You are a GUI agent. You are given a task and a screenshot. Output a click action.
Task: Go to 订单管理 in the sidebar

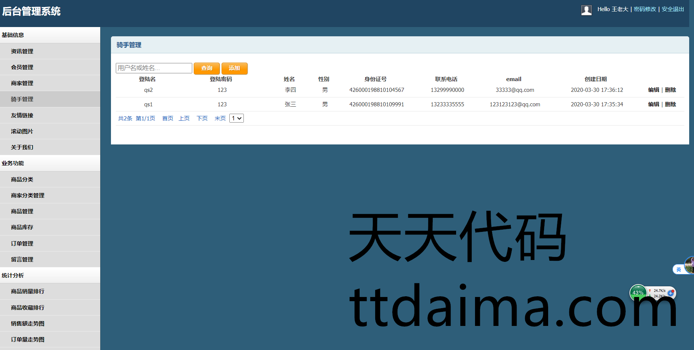pos(22,244)
